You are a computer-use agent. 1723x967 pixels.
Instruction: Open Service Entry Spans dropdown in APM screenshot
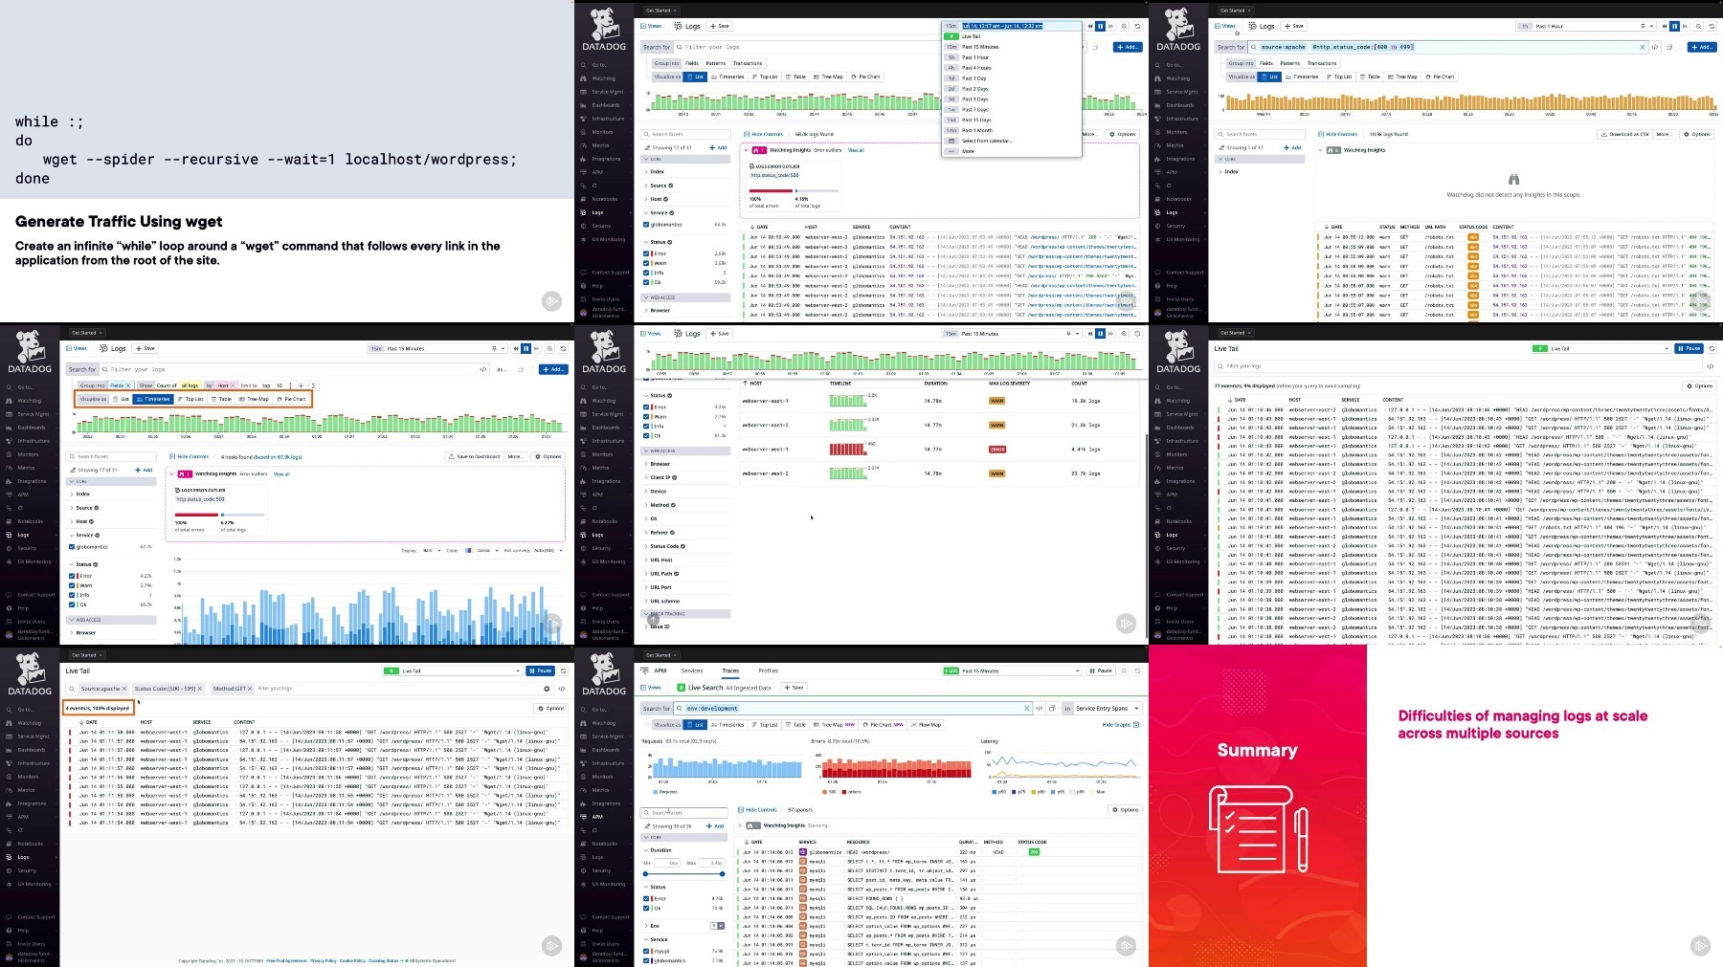pyautogui.click(x=1106, y=709)
